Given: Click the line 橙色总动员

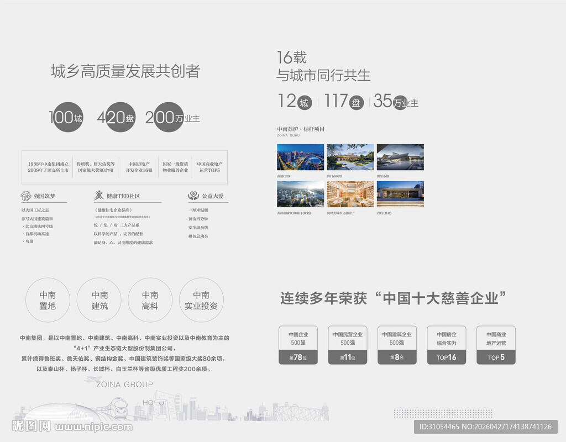Looking at the screenshot, I should click(x=198, y=236).
